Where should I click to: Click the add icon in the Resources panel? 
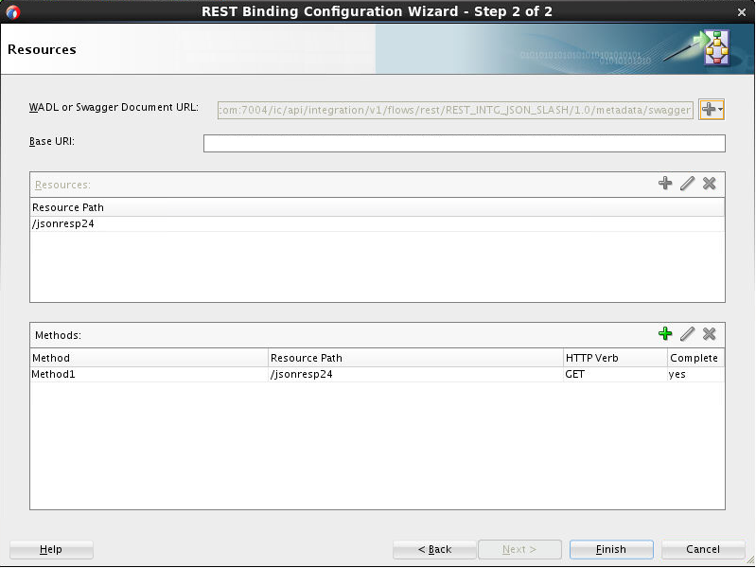pos(665,184)
